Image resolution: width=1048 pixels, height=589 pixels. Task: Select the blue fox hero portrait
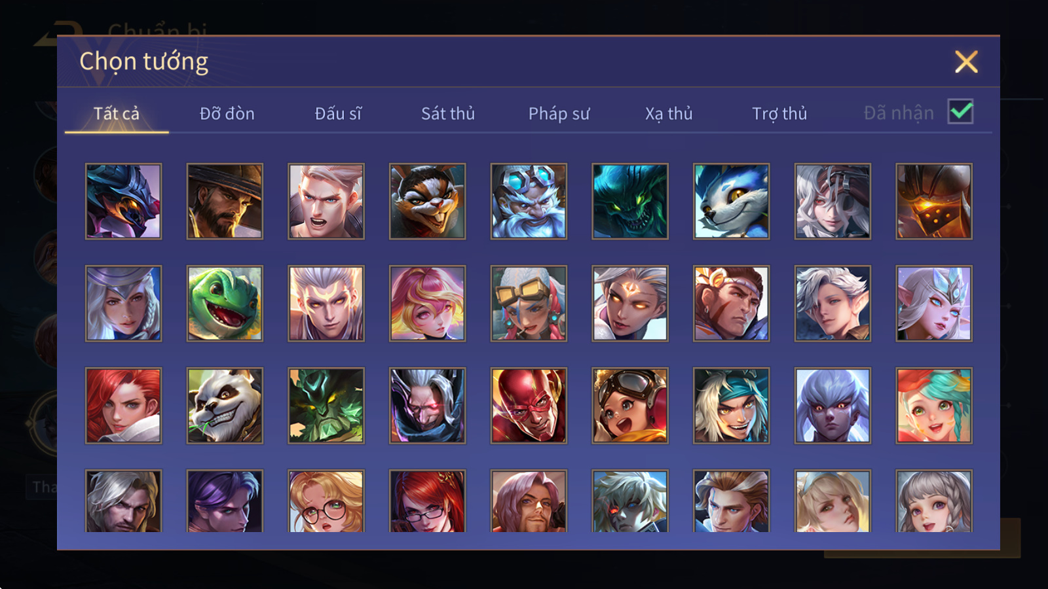point(731,201)
